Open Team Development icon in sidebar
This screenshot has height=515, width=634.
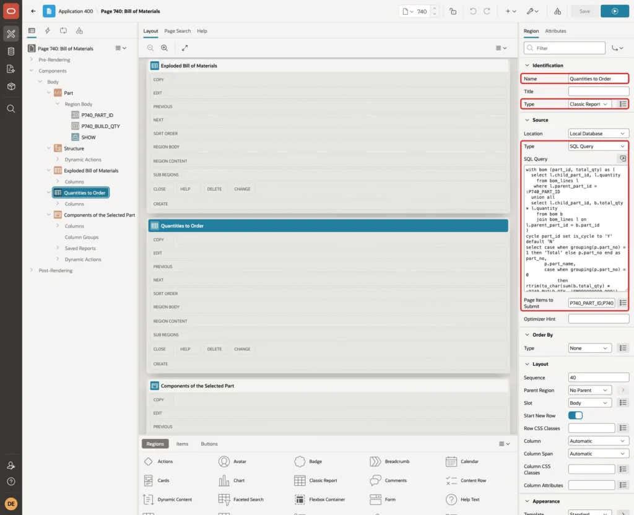coord(11,69)
